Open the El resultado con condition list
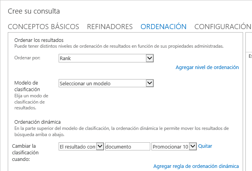This screenshot has height=171, width=252. click(x=81, y=147)
